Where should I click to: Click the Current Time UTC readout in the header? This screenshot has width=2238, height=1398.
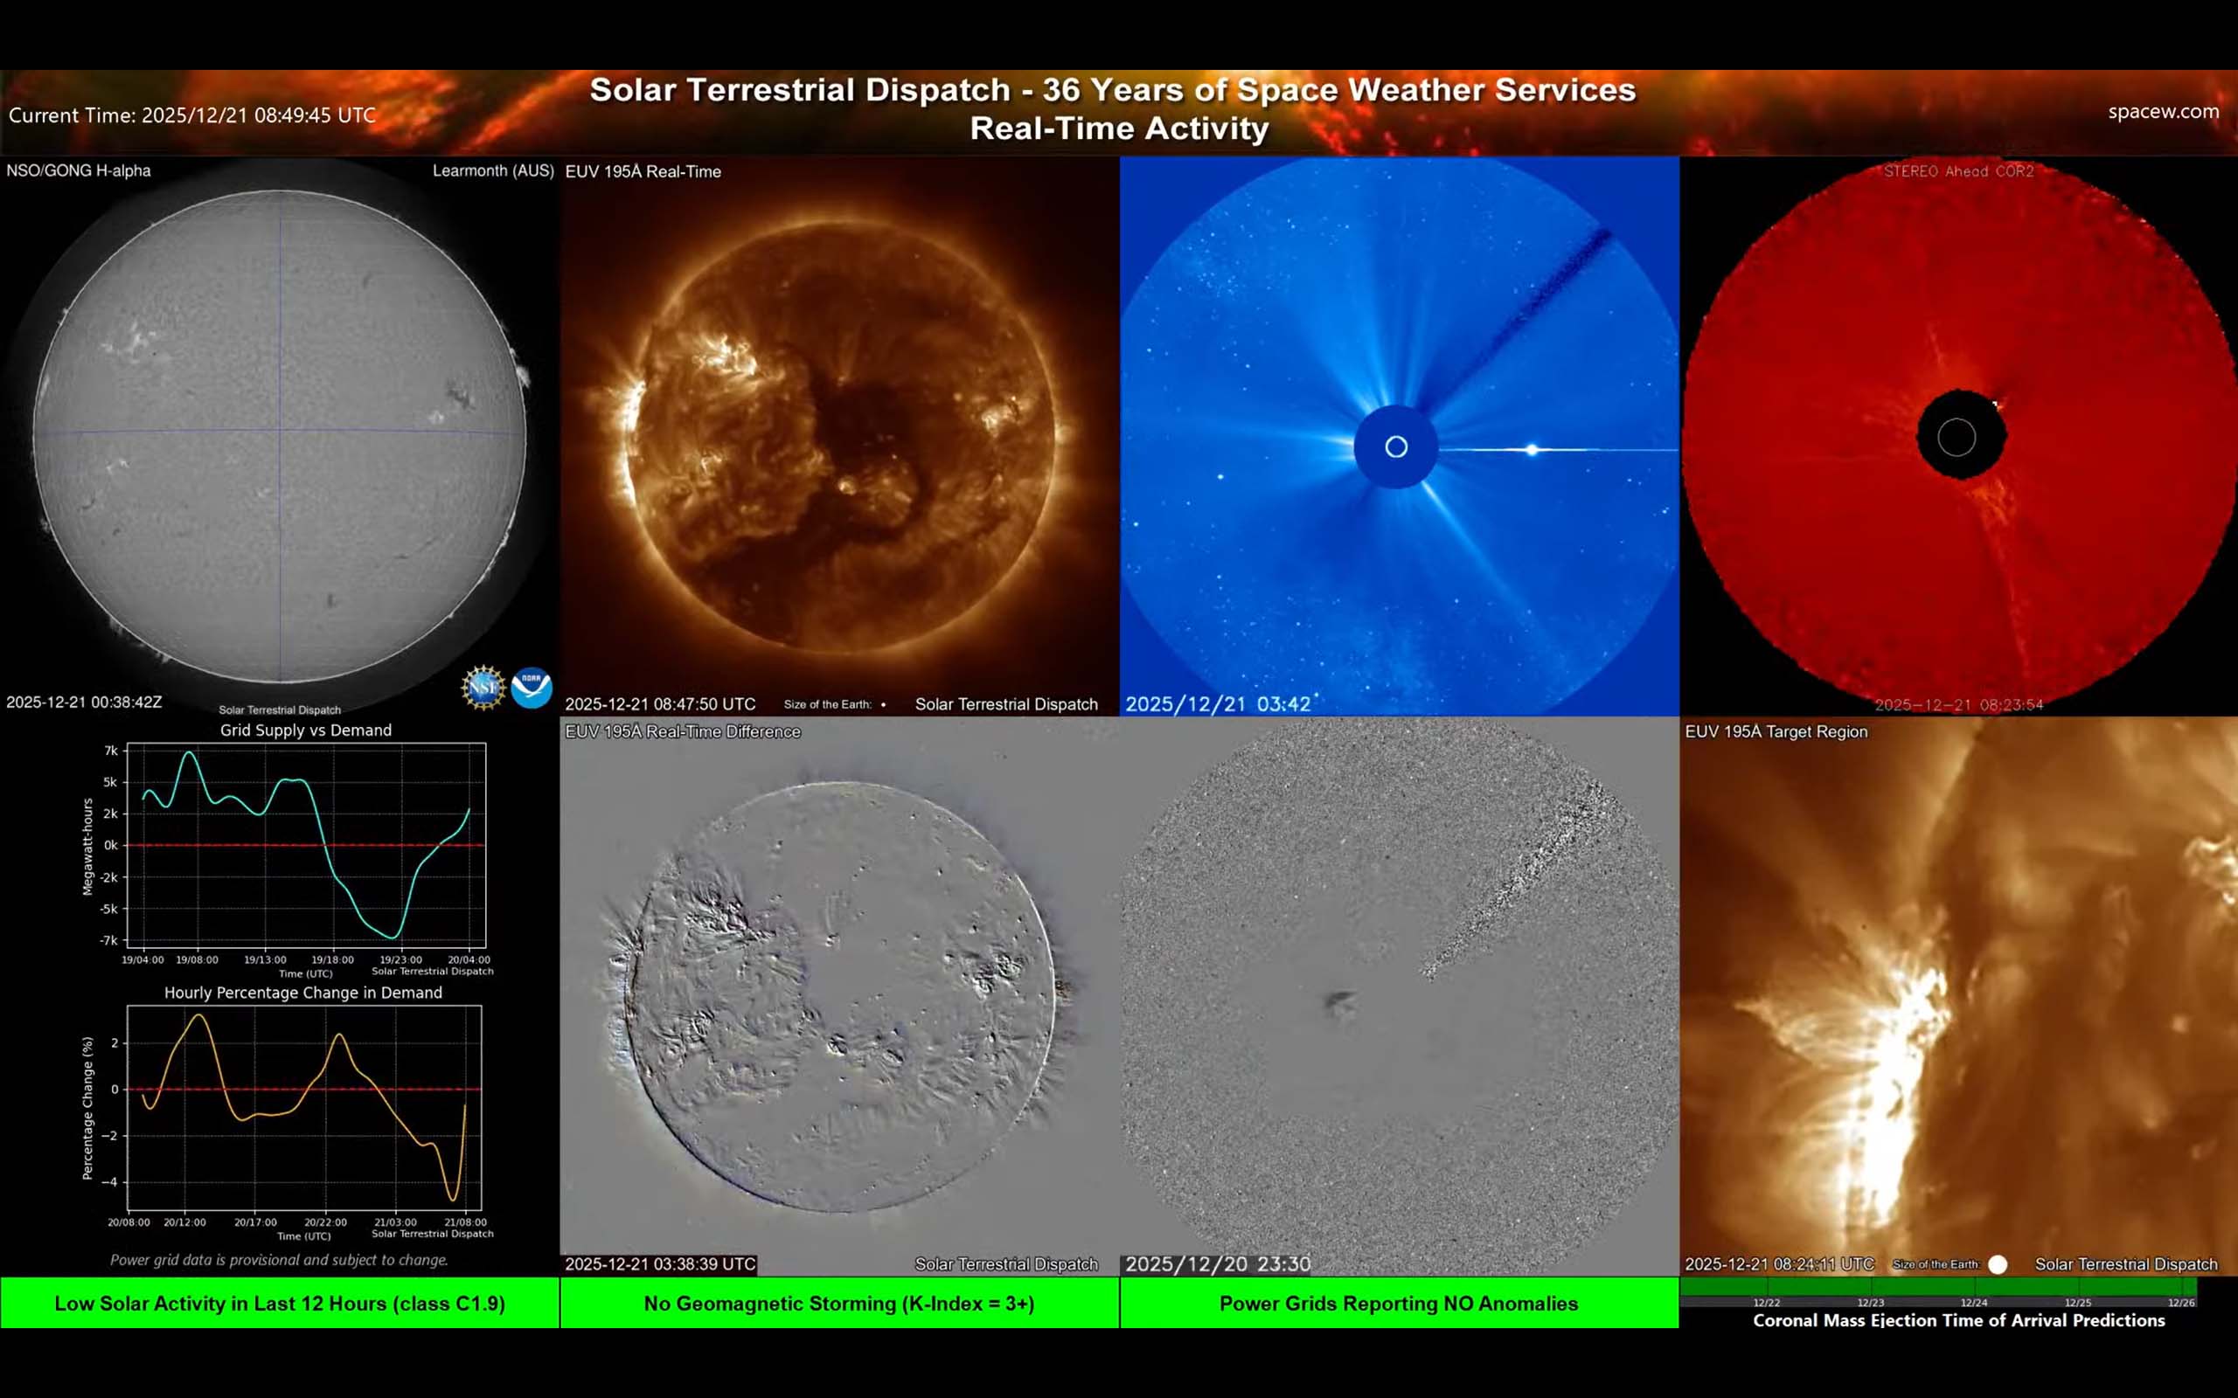pyautogui.click(x=192, y=115)
